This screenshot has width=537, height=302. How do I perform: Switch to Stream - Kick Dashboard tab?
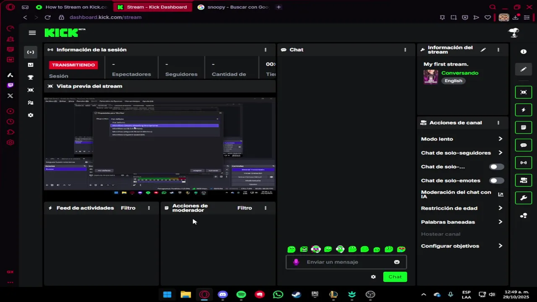click(153, 7)
